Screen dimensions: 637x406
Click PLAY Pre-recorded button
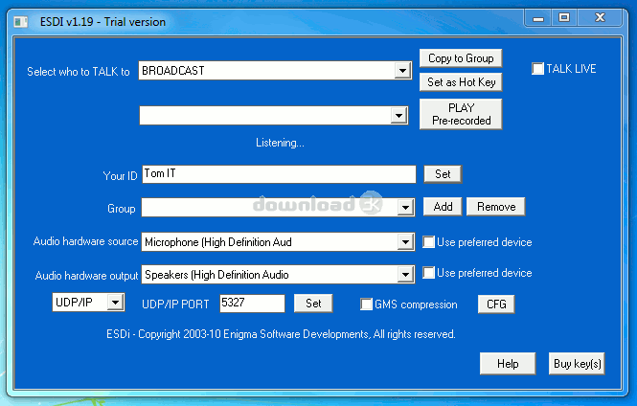coord(461,114)
